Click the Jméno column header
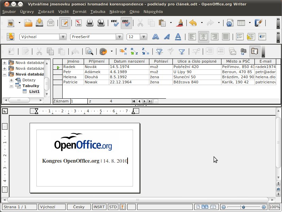282x212 pixels. pos(73,61)
